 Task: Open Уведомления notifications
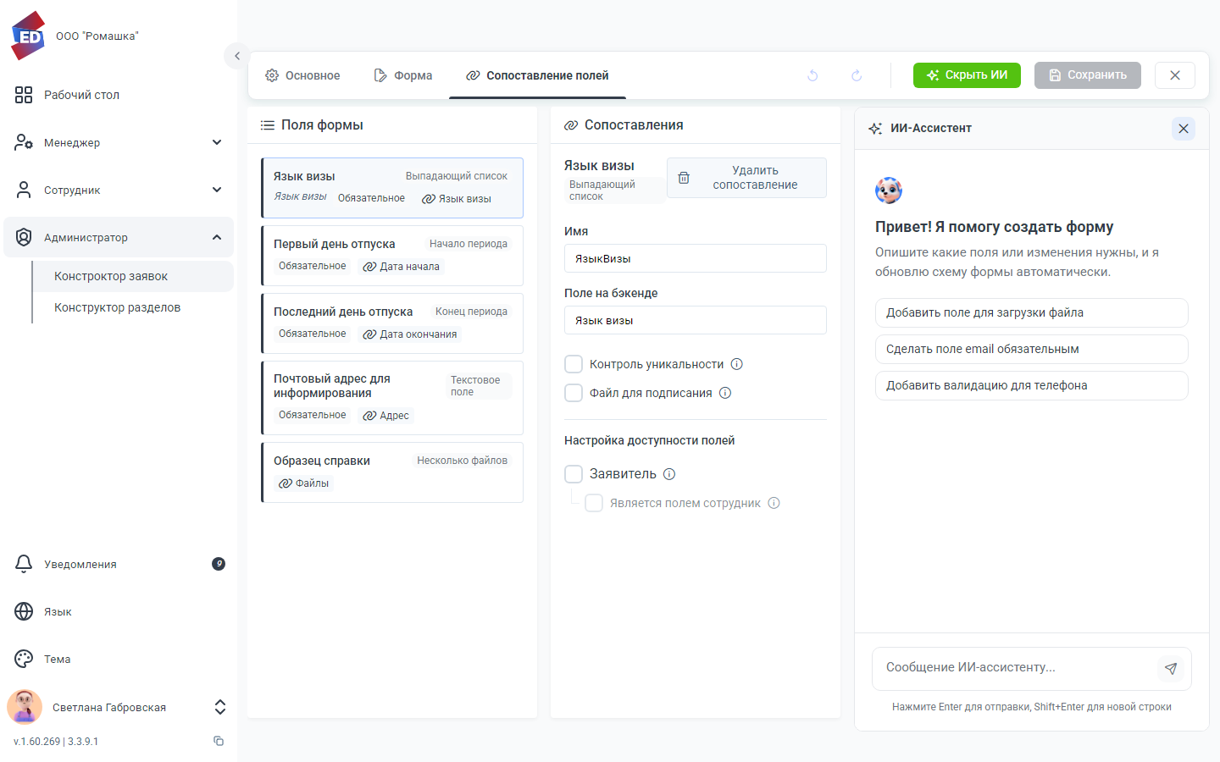(x=119, y=564)
